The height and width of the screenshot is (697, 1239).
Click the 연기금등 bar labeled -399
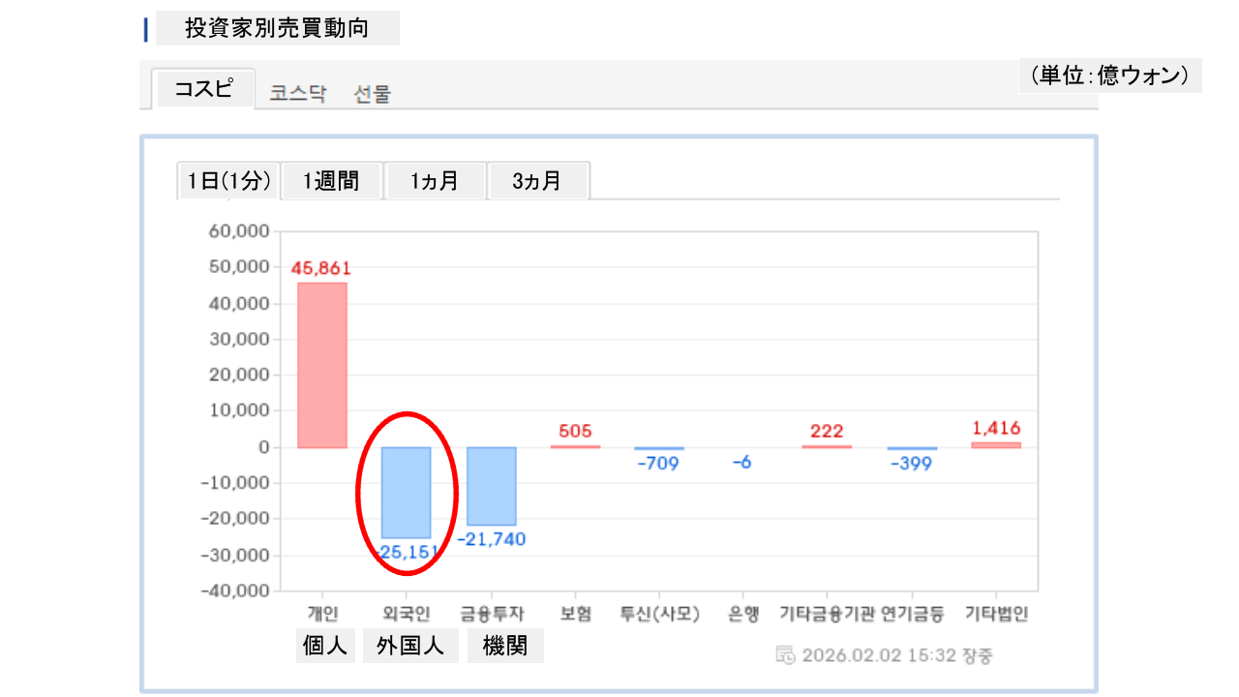(x=912, y=448)
